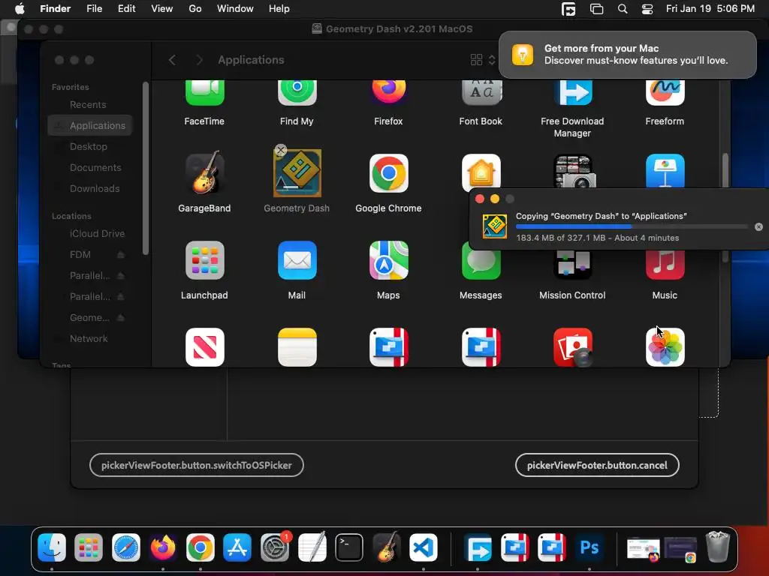The height and width of the screenshot is (576, 769).
Task: Open the Music app icon
Action: coord(665,265)
